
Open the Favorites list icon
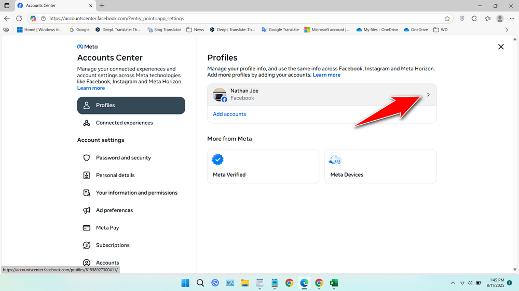click(x=487, y=19)
